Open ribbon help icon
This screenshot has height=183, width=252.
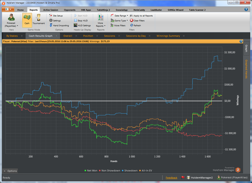pos(246,9)
